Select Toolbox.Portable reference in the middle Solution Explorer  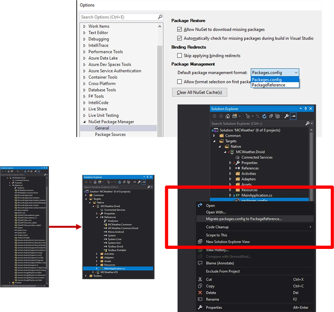[117, 250]
